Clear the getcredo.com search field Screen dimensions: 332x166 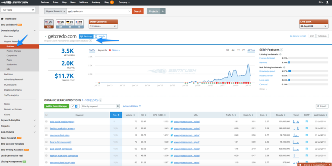pos(129,11)
